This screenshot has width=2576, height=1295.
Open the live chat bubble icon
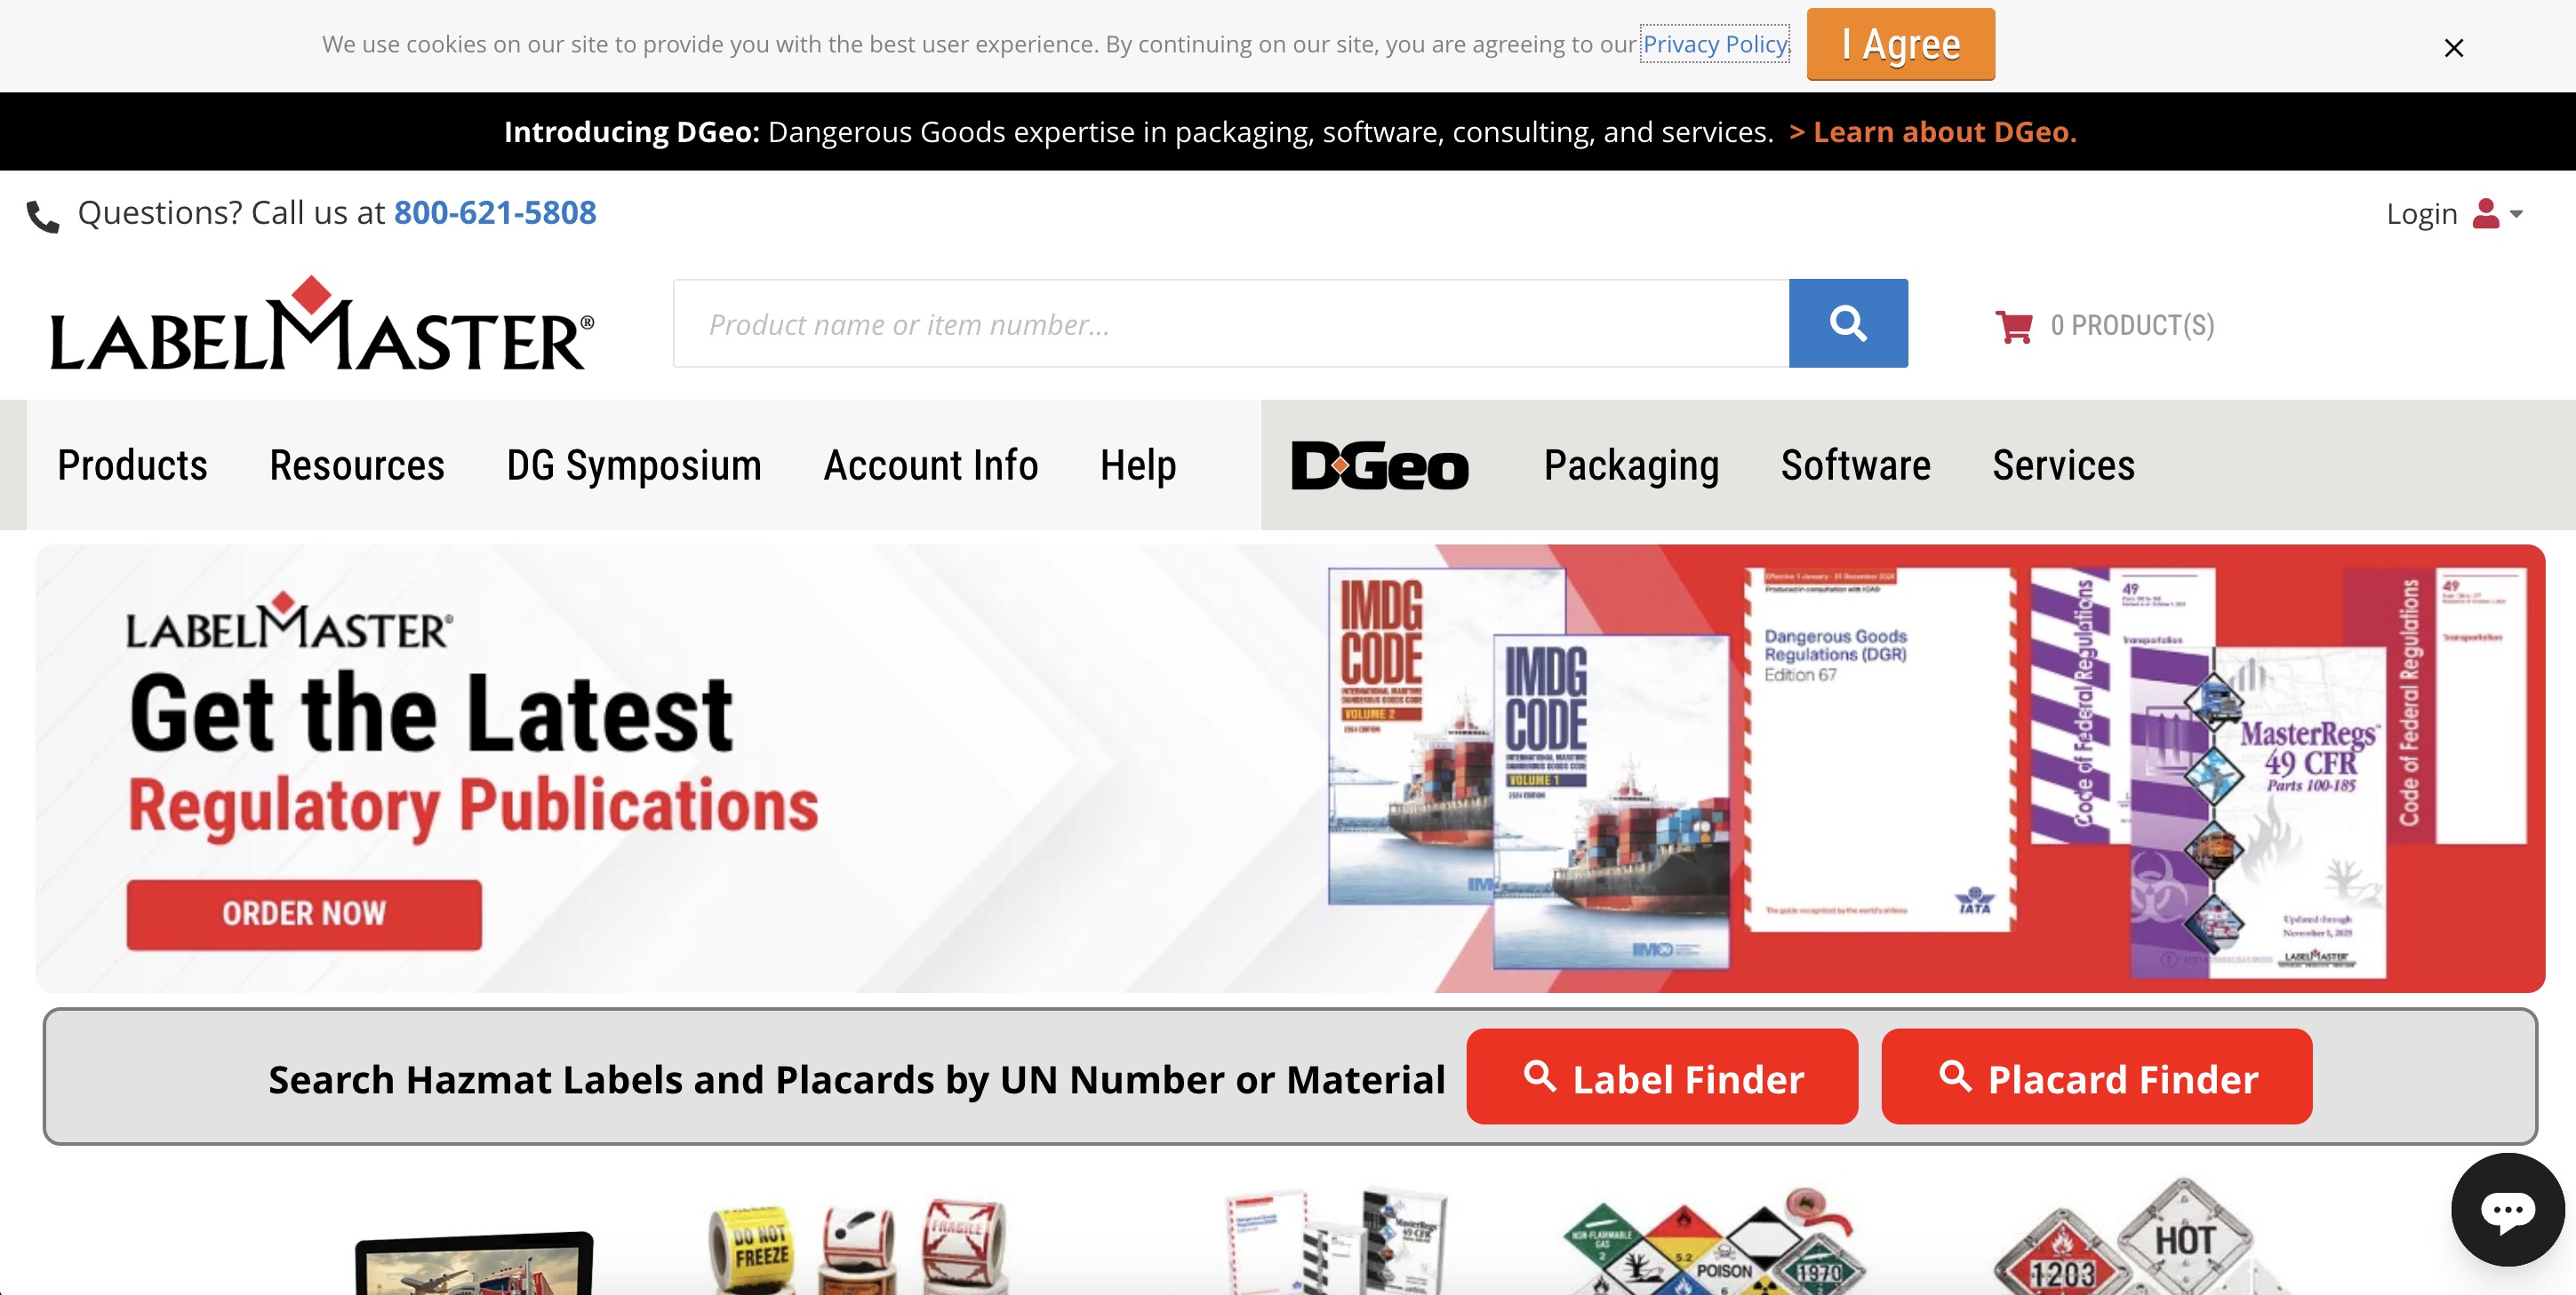[x=2507, y=1210]
